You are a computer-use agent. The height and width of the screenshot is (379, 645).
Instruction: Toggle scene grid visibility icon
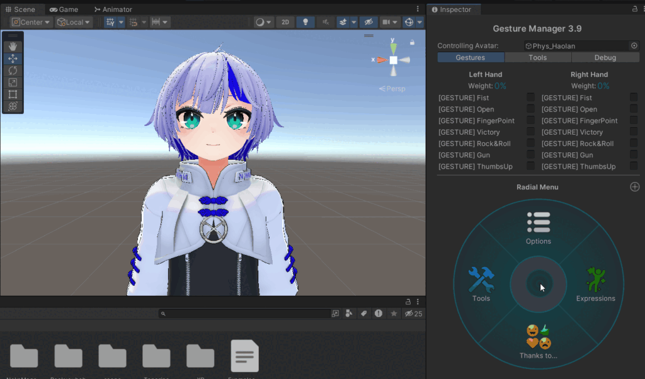[x=110, y=22]
